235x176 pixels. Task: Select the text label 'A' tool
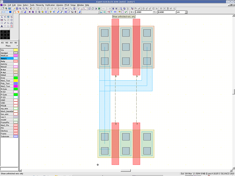coord(2,26)
